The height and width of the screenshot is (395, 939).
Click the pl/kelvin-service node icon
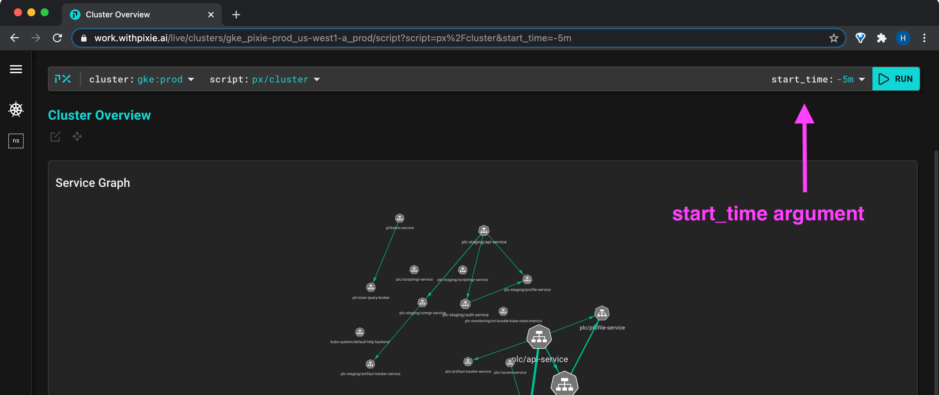pos(400,218)
